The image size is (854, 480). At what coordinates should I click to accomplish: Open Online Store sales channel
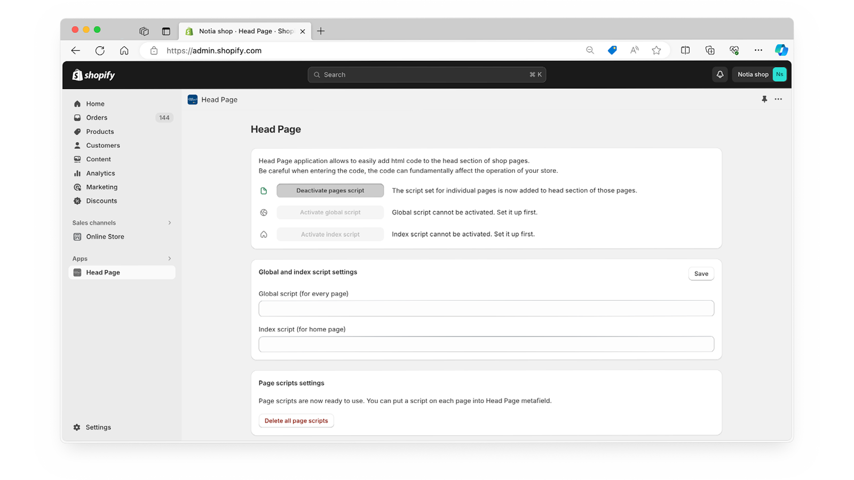point(105,237)
